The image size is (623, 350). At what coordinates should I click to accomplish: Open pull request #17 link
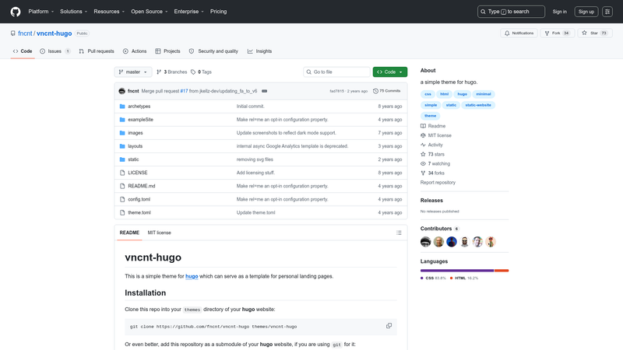(184, 91)
